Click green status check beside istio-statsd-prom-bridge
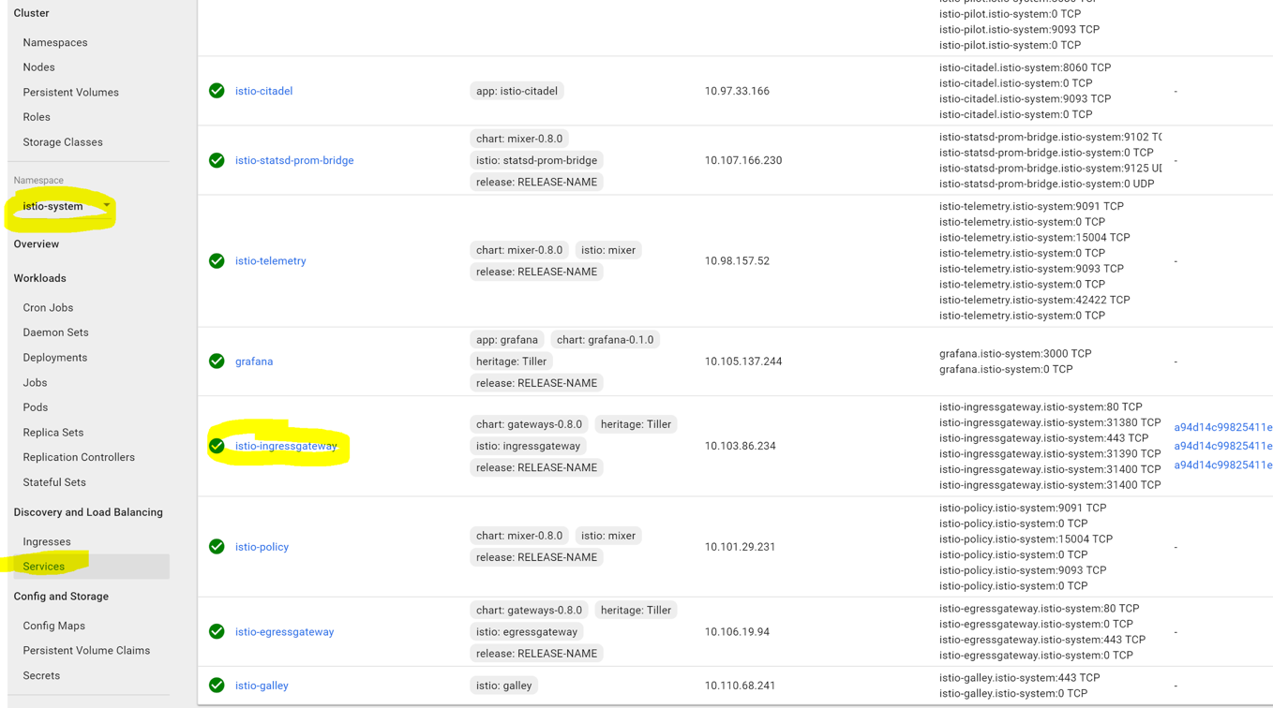This screenshot has height=708, width=1273. pyautogui.click(x=217, y=160)
